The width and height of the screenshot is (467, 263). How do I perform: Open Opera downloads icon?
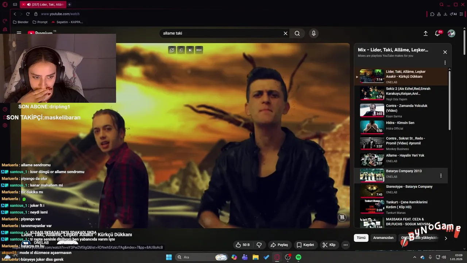click(x=445, y=14)
